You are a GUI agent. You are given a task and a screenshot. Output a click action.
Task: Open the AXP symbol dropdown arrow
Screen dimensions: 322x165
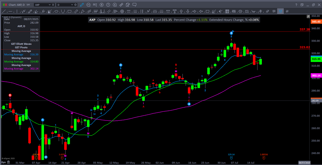click(x=49, y=5)
